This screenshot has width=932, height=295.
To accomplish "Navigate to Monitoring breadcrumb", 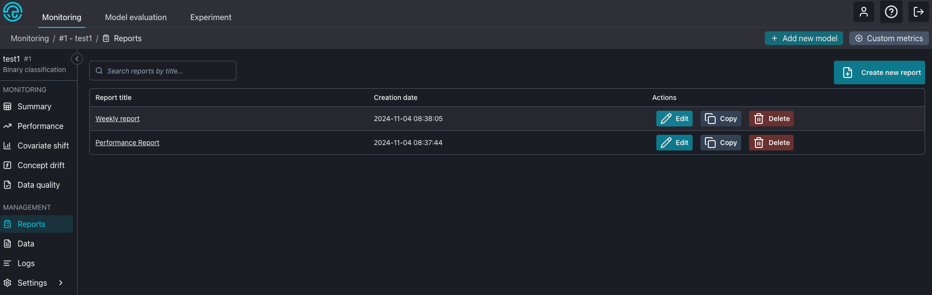I will [30, 38].
